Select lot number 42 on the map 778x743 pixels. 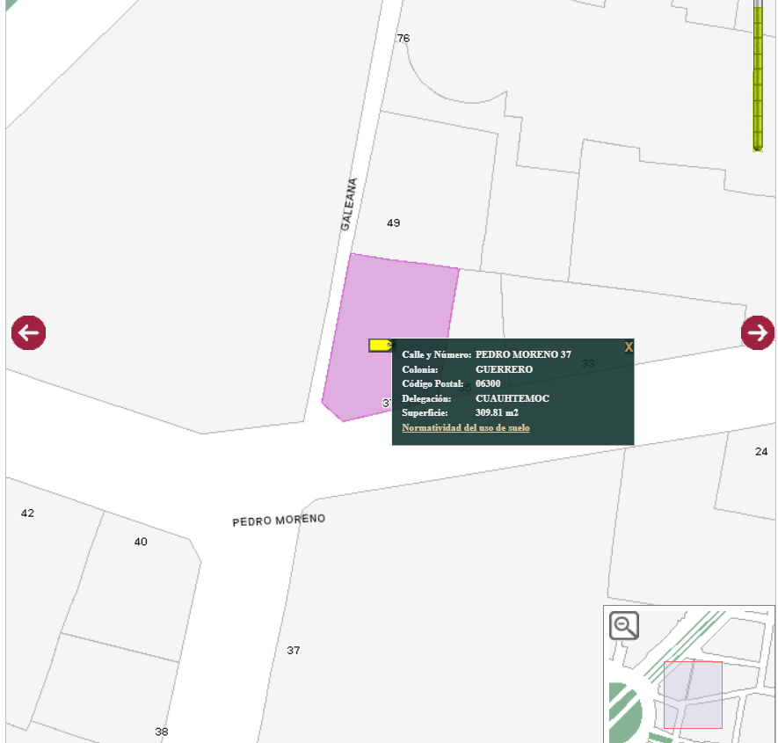click(x=28, y=514)
